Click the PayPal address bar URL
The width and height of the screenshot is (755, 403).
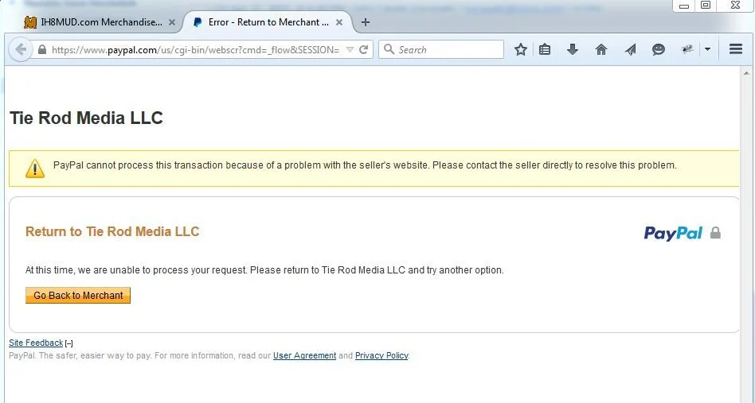195,49
